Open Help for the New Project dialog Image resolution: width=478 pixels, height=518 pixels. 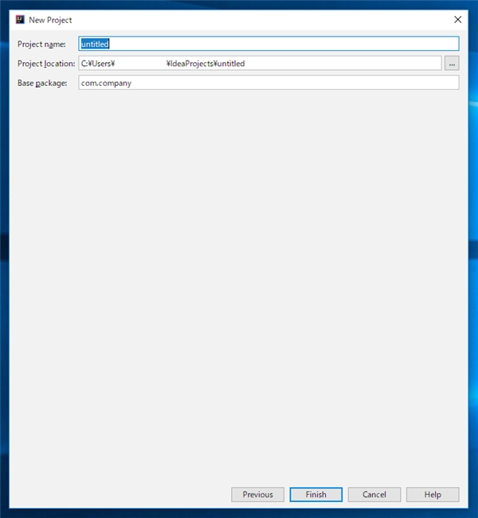pos(433,495)
